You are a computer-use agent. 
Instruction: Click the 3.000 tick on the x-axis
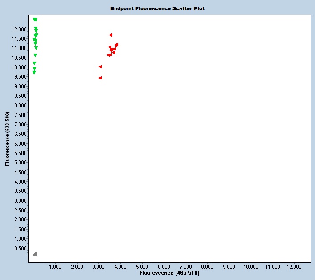pos(98,267)
